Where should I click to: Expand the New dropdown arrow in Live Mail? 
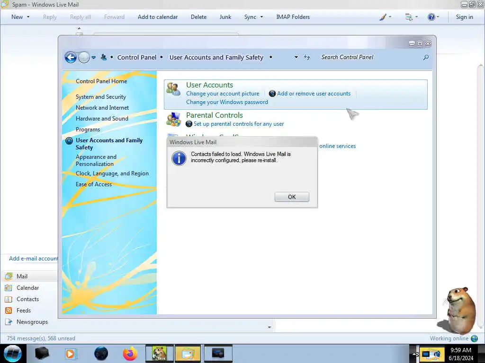click(28, 17)
